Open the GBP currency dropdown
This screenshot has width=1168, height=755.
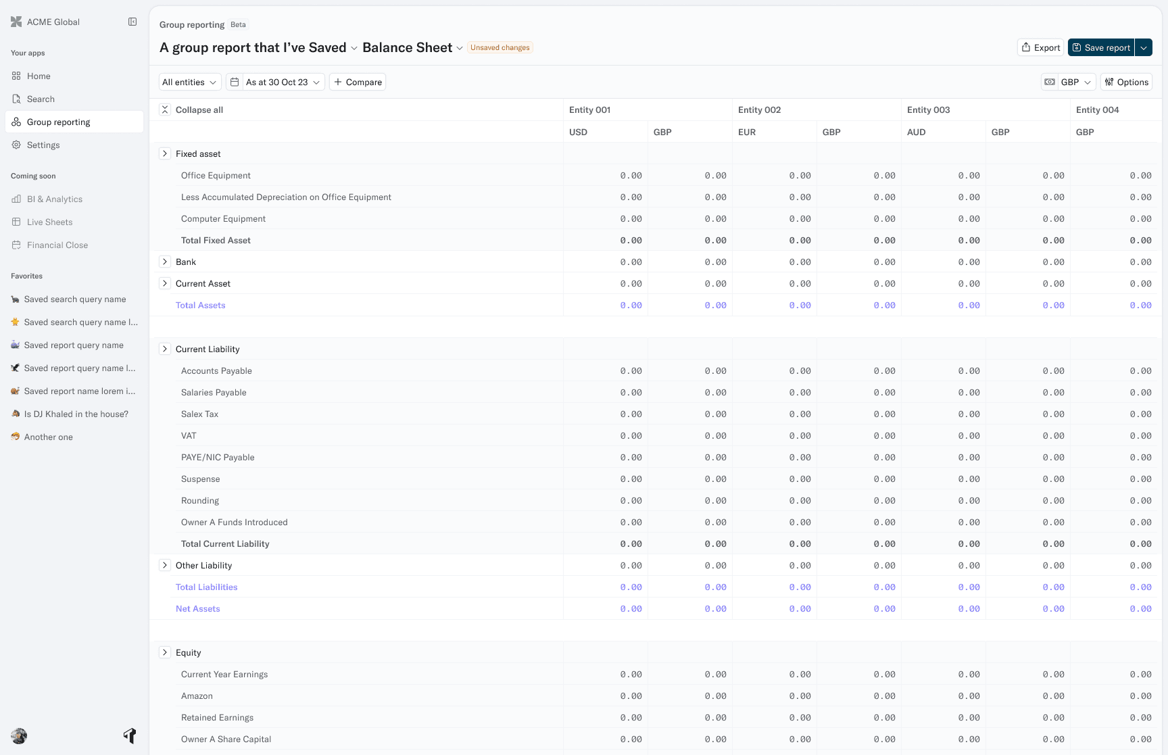click(x=1069, y=82)
